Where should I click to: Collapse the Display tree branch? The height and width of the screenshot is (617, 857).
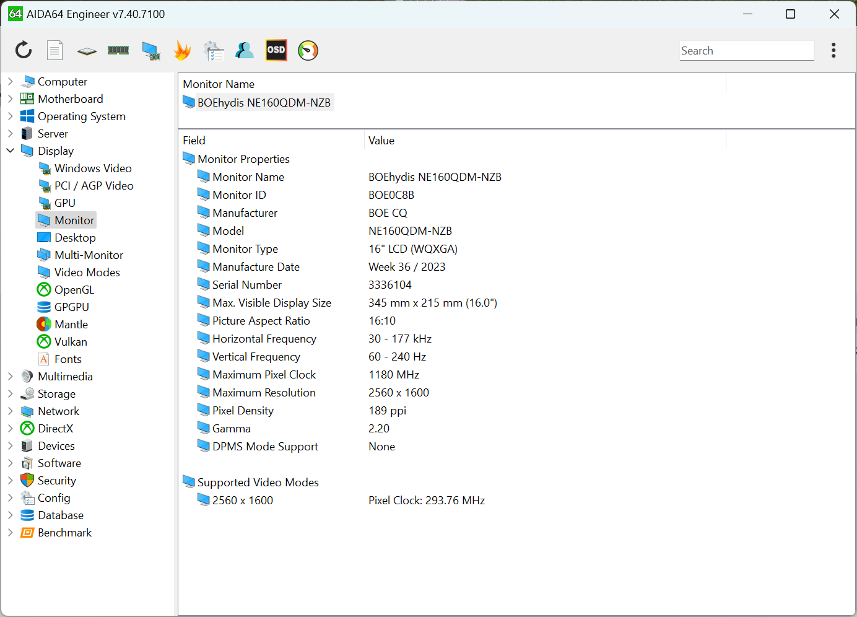pyautogui.click(x=10, y=151)
